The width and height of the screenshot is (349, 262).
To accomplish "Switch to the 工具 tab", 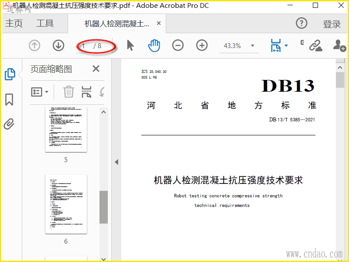I will pos(45,23).
